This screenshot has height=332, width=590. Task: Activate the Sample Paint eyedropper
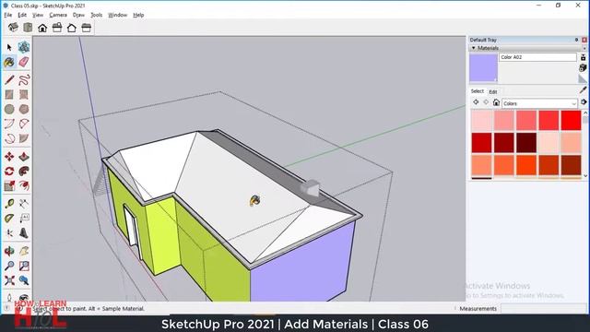pos(583,90)
